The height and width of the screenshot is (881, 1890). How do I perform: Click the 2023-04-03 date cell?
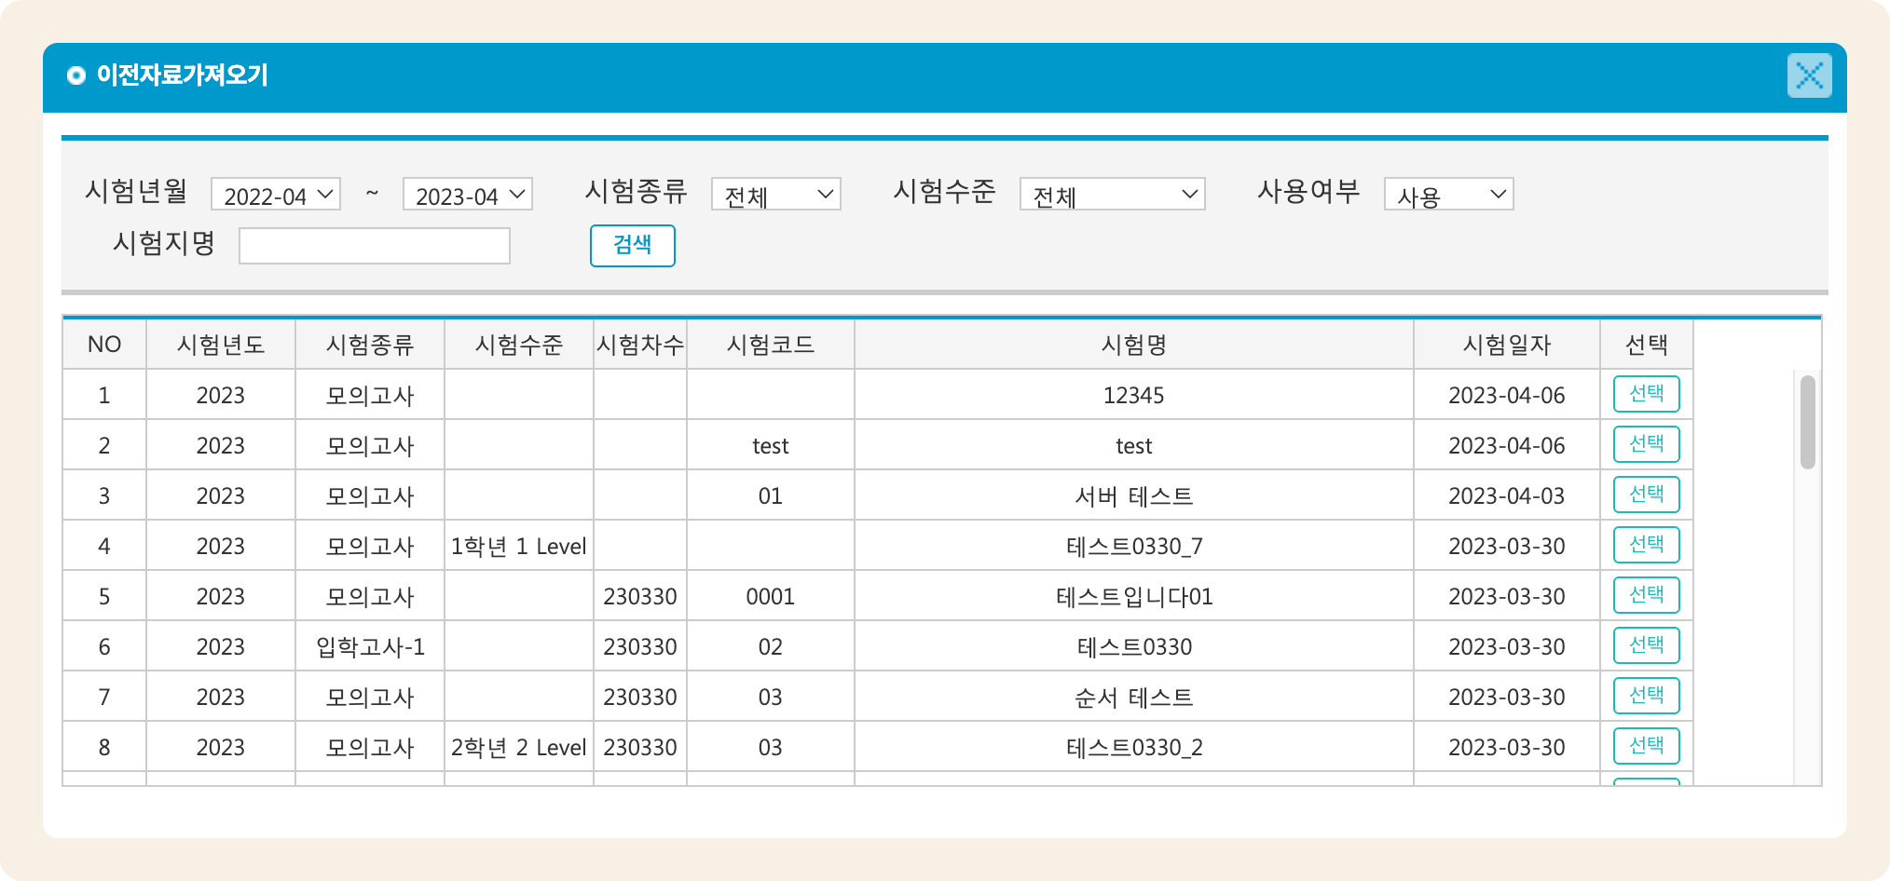1507,495
